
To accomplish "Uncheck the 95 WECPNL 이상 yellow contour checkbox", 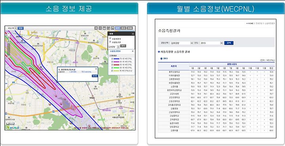I will click(x=112, y=70).
